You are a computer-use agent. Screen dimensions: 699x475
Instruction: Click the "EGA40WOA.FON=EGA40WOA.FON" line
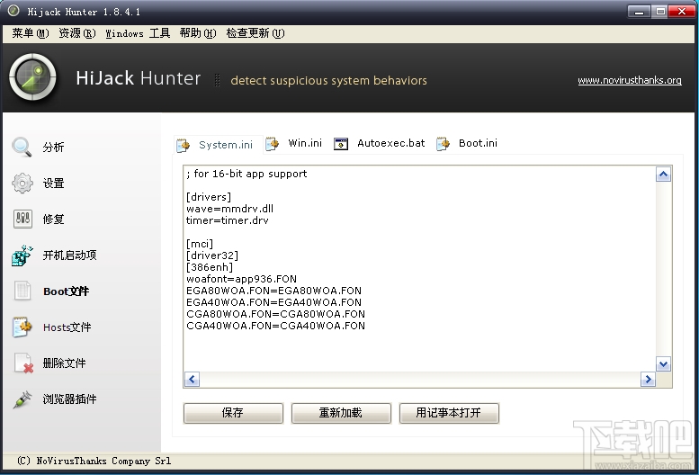click(274, 302)
